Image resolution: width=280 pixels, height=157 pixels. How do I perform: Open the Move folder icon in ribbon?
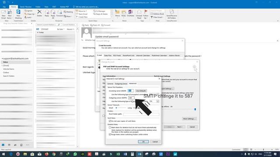click(x=117, y=14)
